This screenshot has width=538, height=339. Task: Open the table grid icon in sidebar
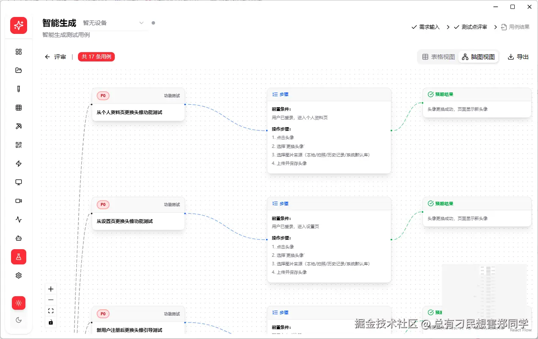pos(19,108)
